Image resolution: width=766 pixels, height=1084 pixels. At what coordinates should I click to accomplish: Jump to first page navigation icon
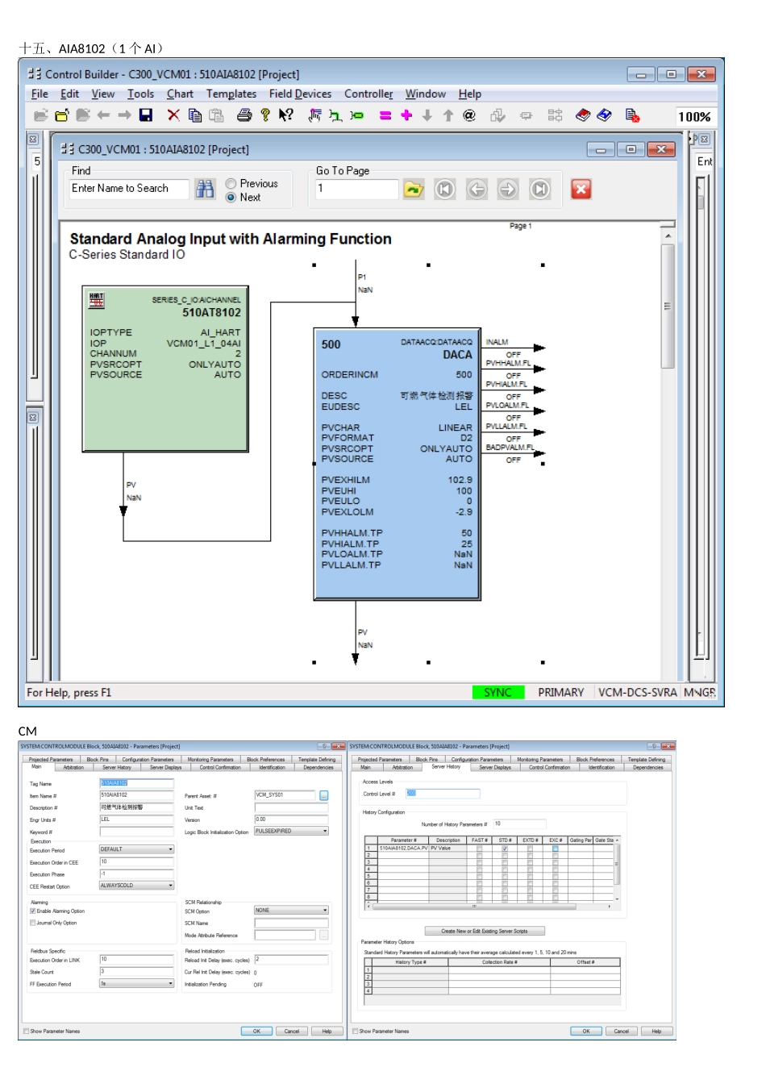pos(444,190)
